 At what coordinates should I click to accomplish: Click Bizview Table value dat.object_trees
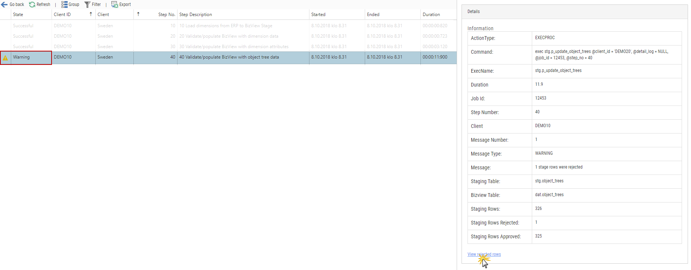(x=549, y=195)
